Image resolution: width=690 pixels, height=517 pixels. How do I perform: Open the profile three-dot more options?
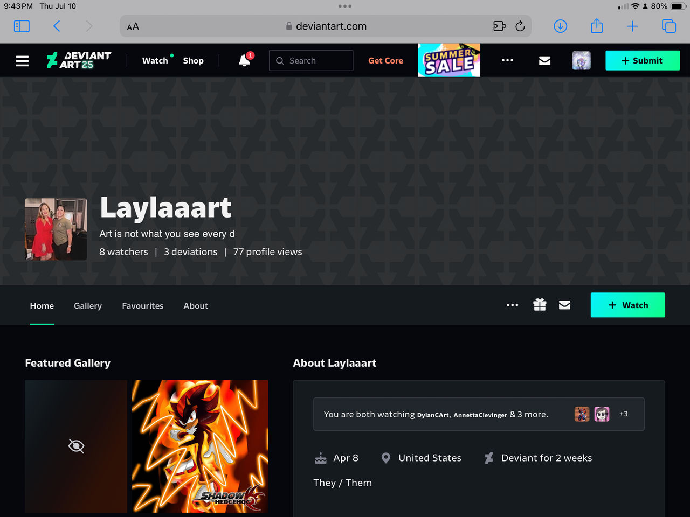(x=512, y=305)
